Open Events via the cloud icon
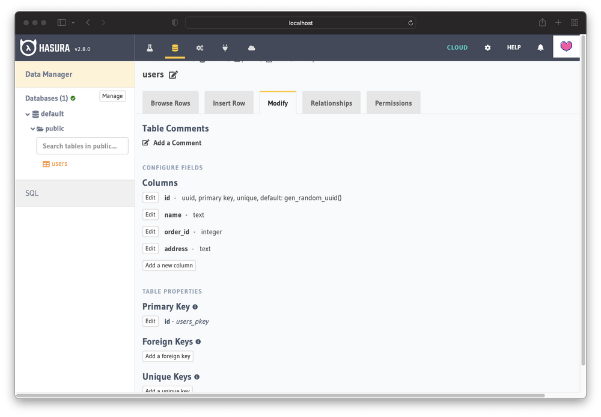The width and height of the screenshot is (601, 417). (251, 47)
